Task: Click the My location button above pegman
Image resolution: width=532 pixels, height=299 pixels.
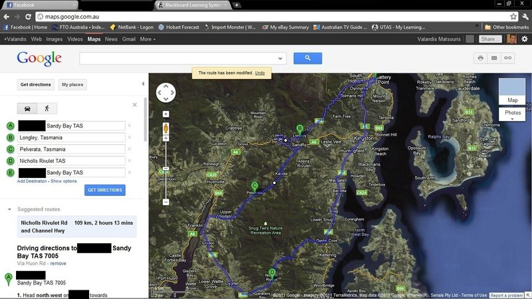Action: (166, 114)
